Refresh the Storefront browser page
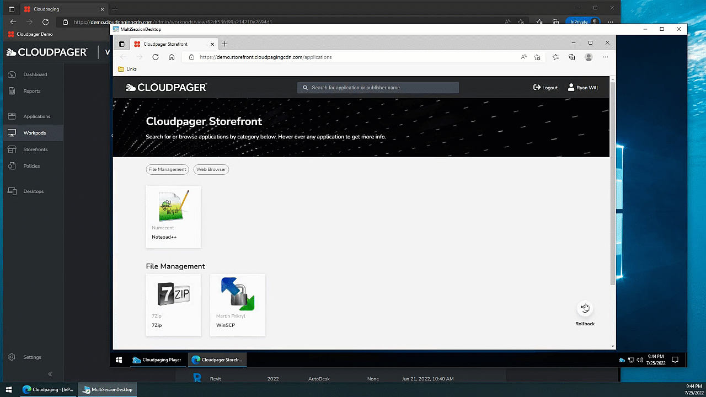 [156, 57]
